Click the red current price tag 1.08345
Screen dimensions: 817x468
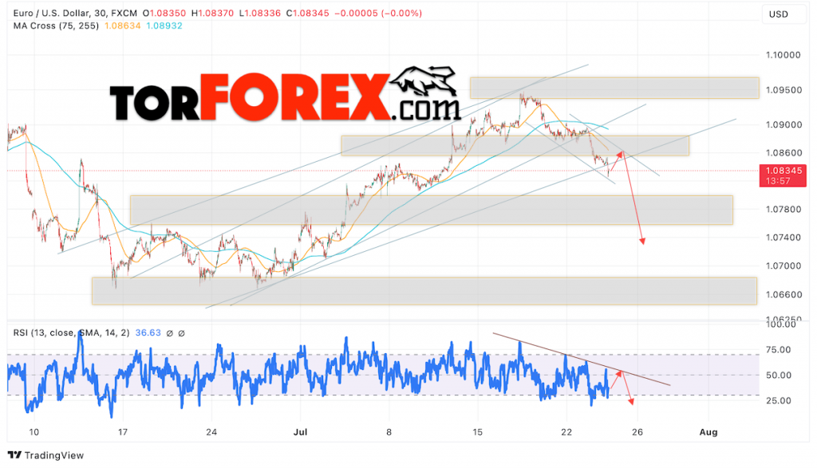(783, 171)
